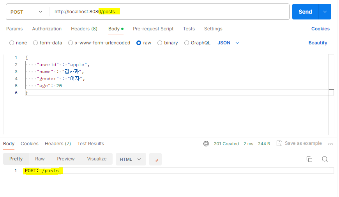339x197 pixels.
Task: Switch to the Params tab
Action: point(14,29)
